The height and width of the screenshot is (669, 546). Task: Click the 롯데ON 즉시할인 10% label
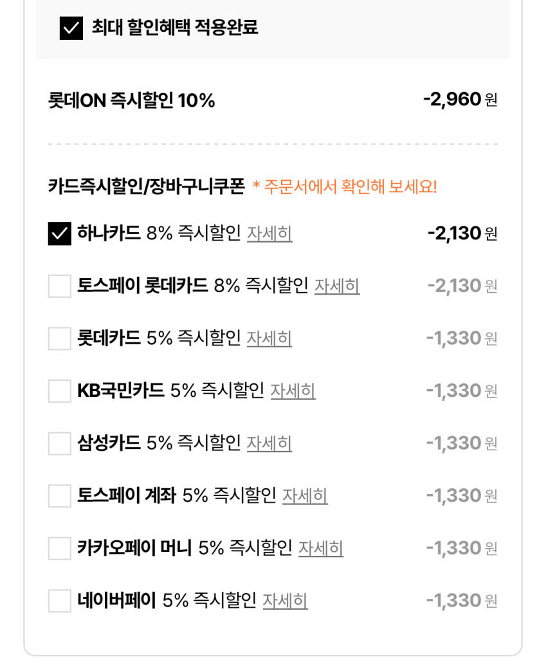pos(131,101)
